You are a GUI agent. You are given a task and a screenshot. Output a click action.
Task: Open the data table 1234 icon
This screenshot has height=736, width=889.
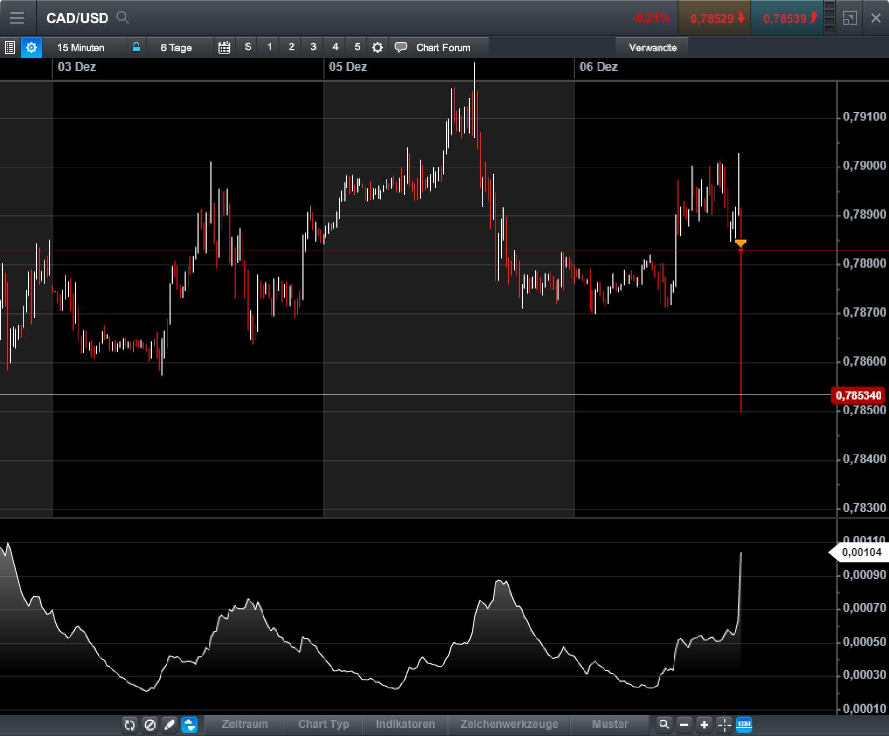click(x=744, y=725)
